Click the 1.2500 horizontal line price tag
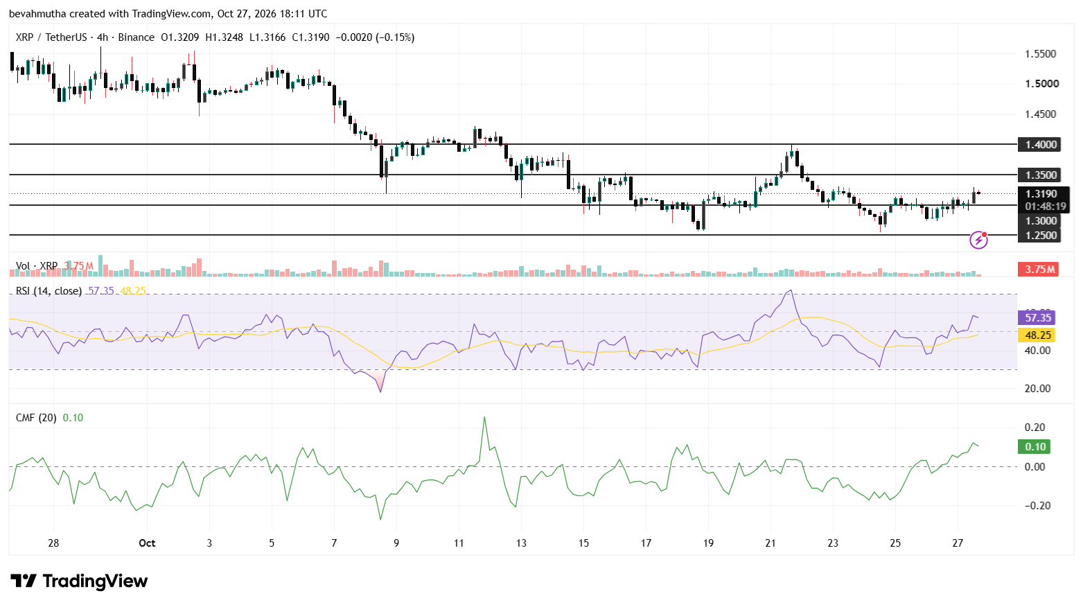The image size is (1083, 607). [x=1041, y=236]
